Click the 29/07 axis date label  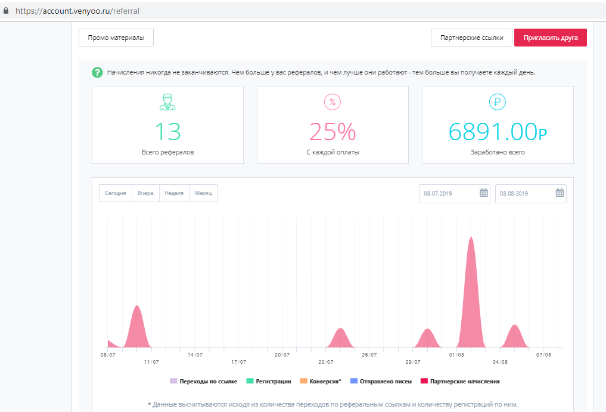click(413, 362)
